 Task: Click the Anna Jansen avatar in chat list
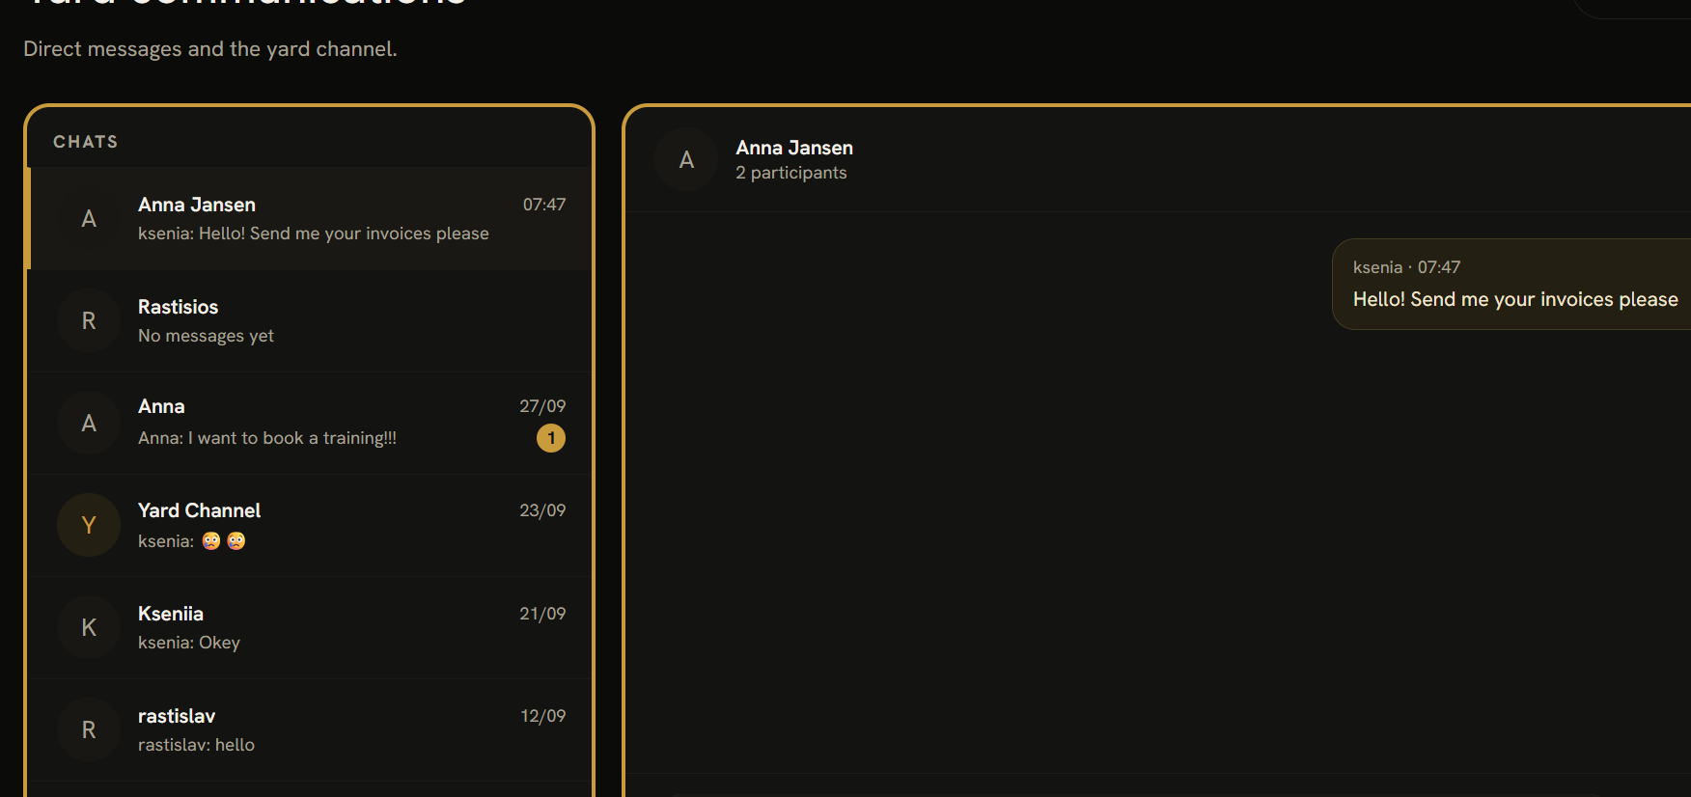[x=89, y=218]
